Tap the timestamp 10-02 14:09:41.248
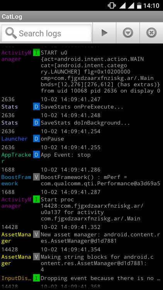163x290 pixels. tap(70, 115)
